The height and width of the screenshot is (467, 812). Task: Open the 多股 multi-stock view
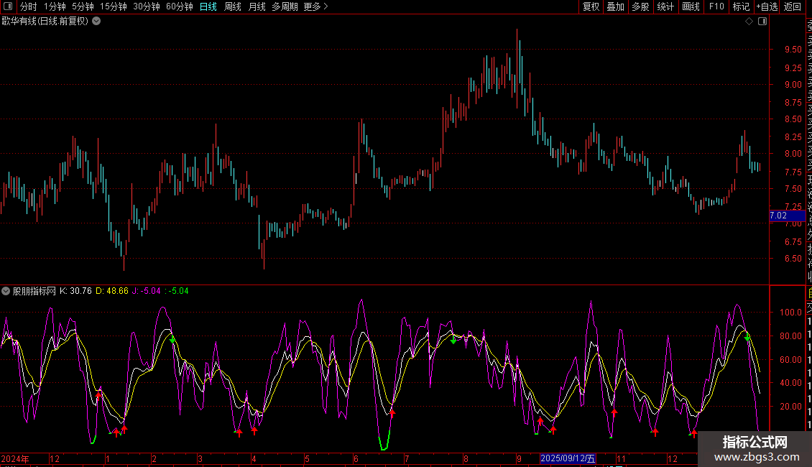(640, 6)
